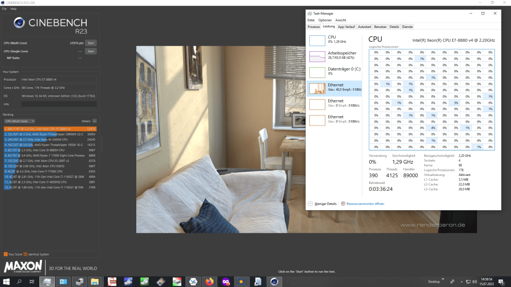Maximize the Task-Manager window

tap(483, 13)
